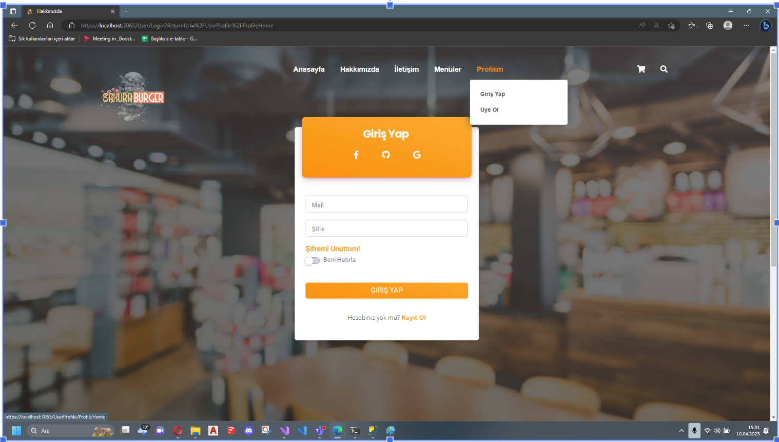Open the shopping cart icon

(x=640, y=69)
